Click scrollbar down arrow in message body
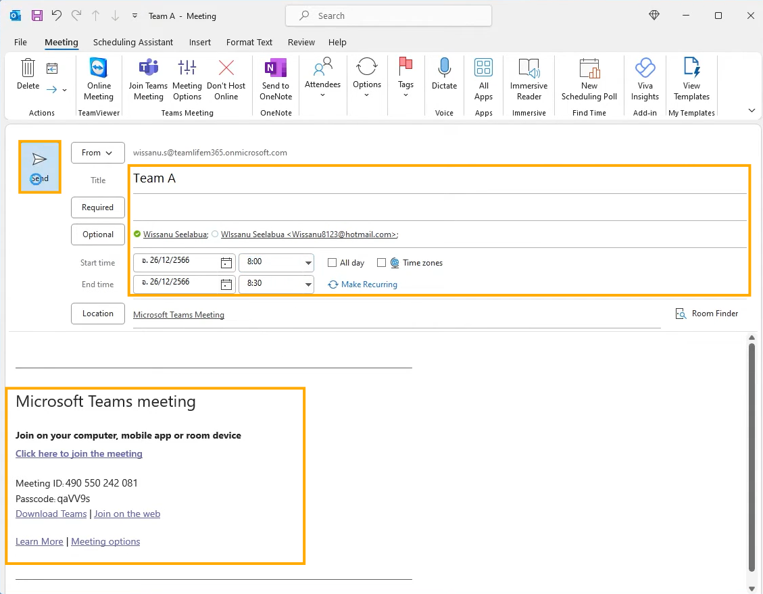 pos(752,589)
